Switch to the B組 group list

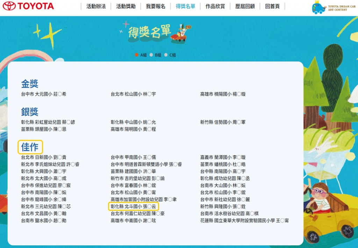pos(151,55)
